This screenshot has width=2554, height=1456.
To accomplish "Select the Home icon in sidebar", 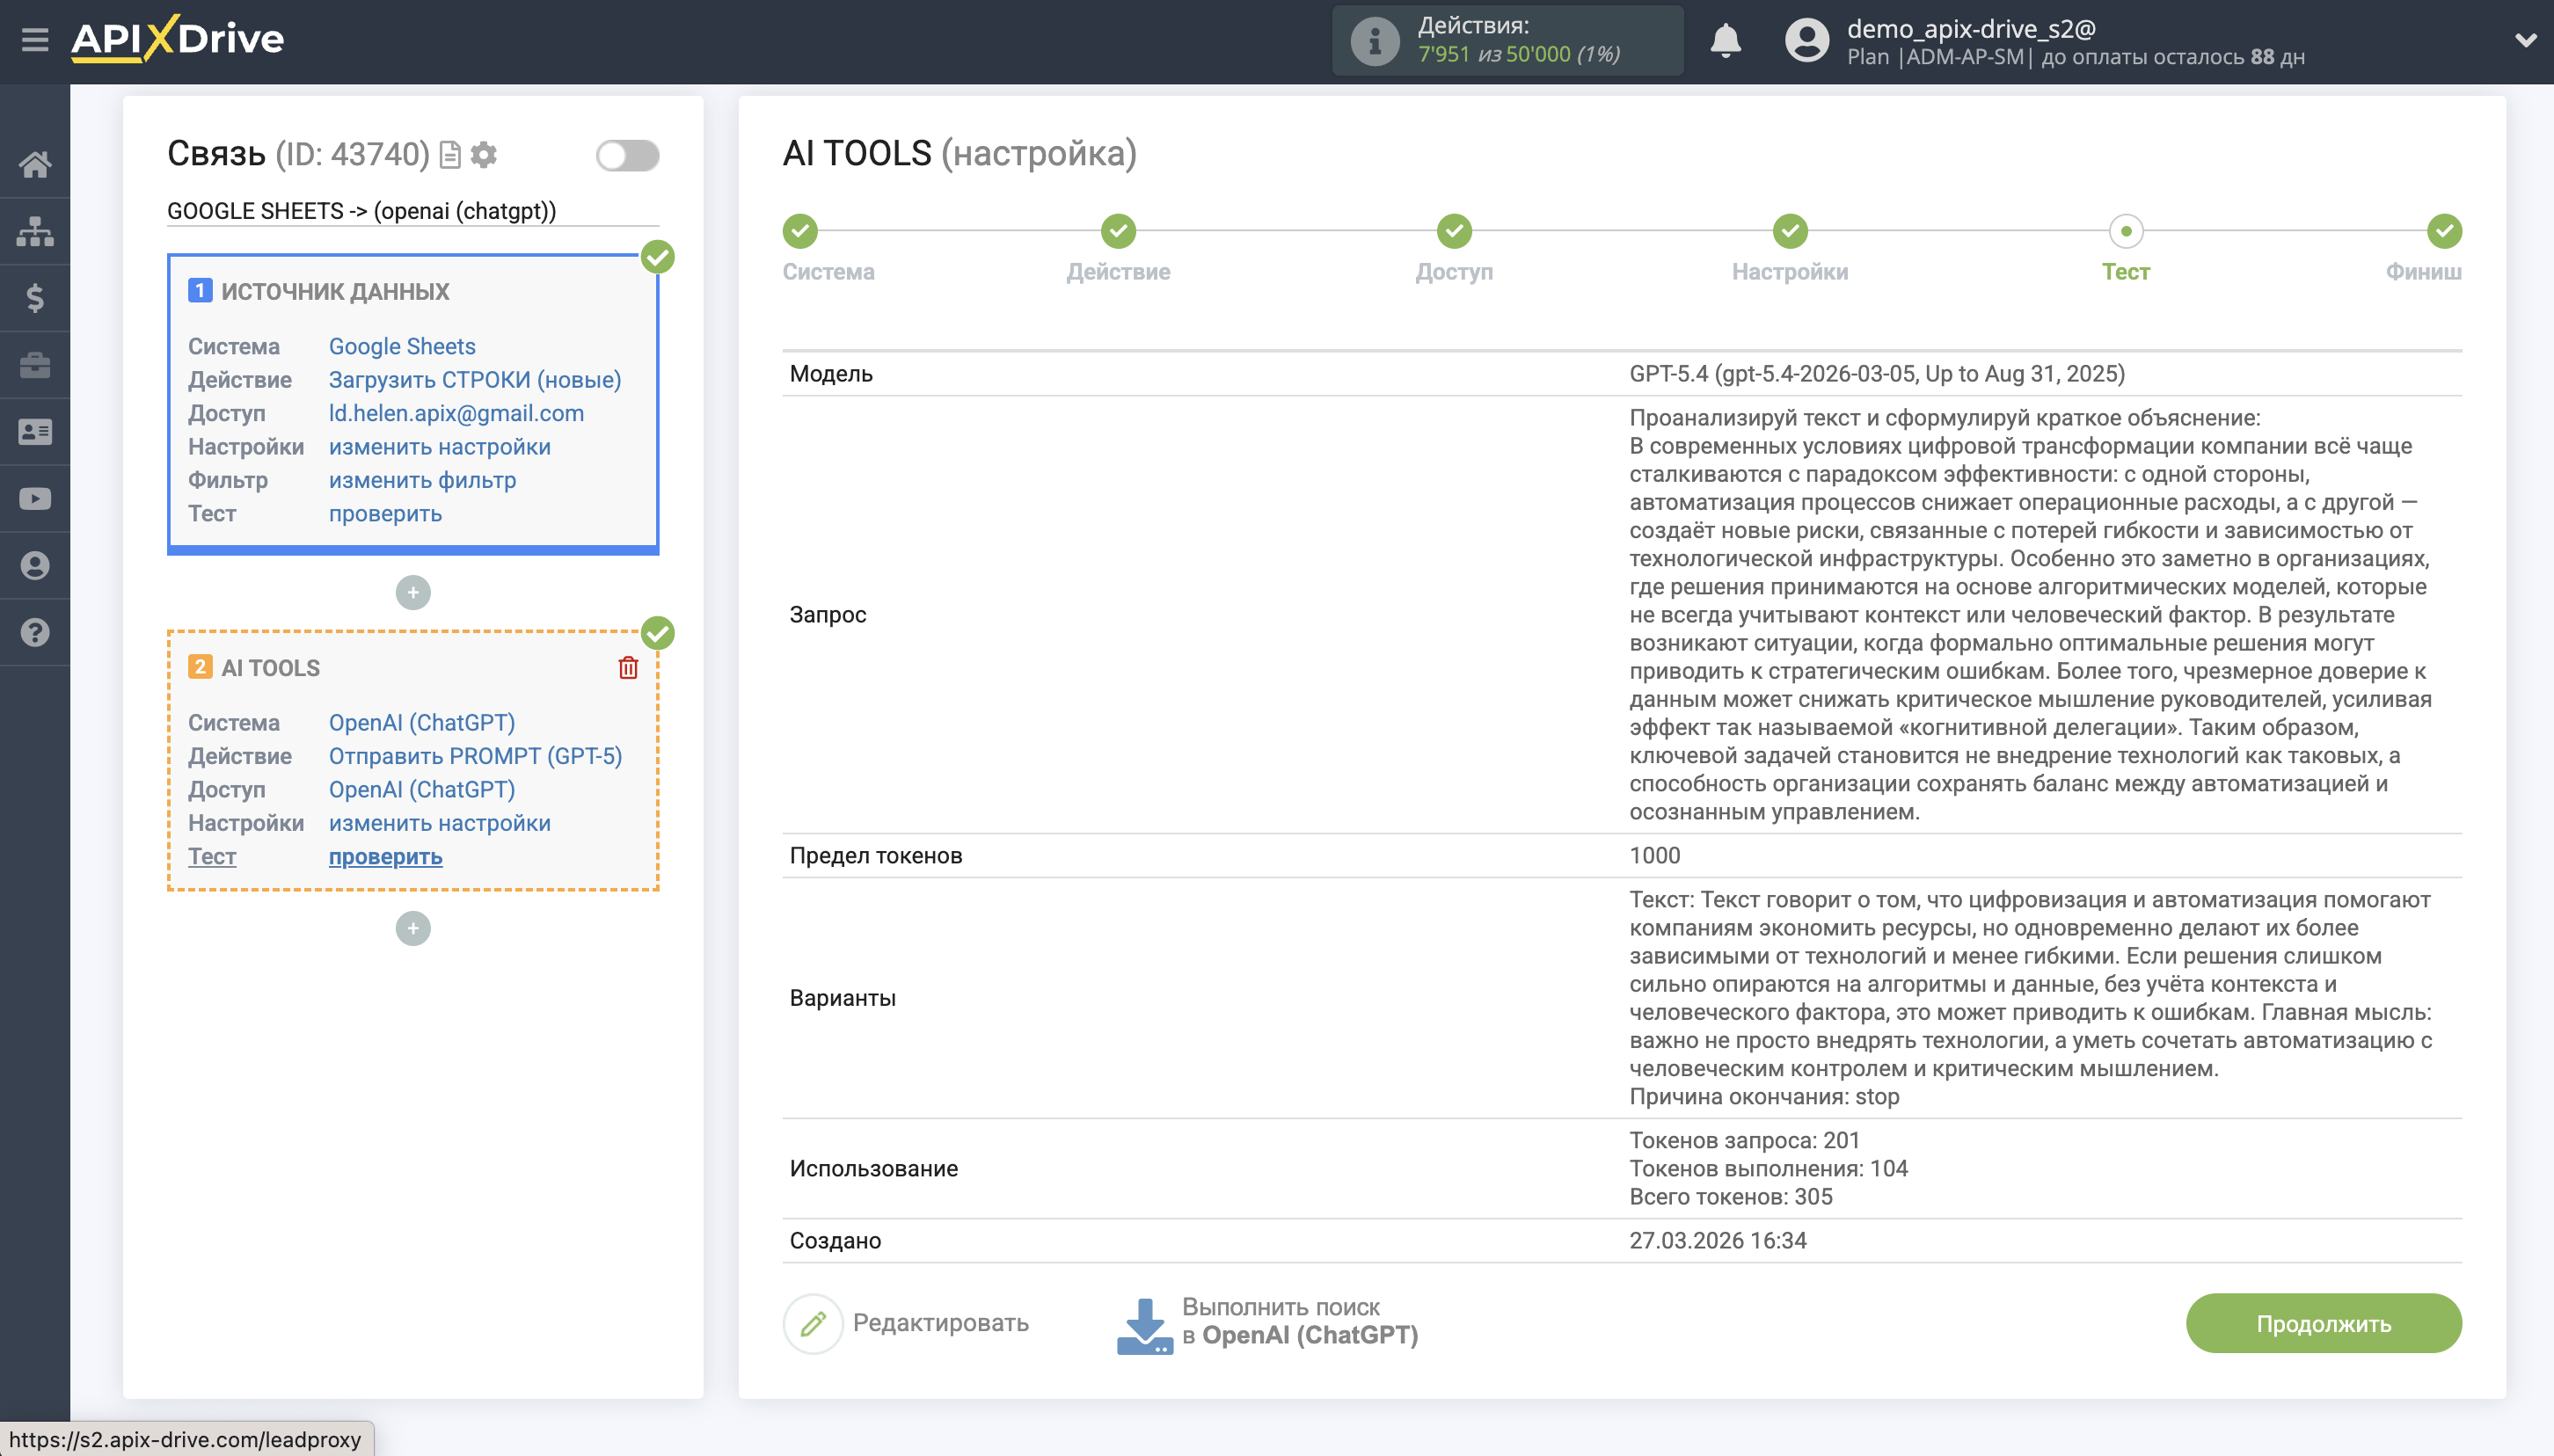I will click(36, 163).
